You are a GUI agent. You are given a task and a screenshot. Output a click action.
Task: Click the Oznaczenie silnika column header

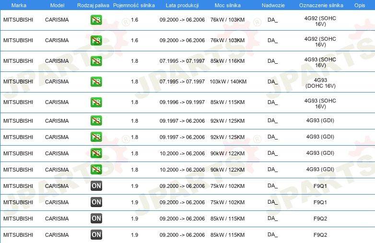tap(321, 5)
